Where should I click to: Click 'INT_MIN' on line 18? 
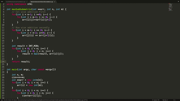coord(33,46)
